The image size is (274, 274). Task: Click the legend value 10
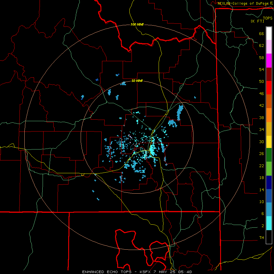click(x=262, y=202)
